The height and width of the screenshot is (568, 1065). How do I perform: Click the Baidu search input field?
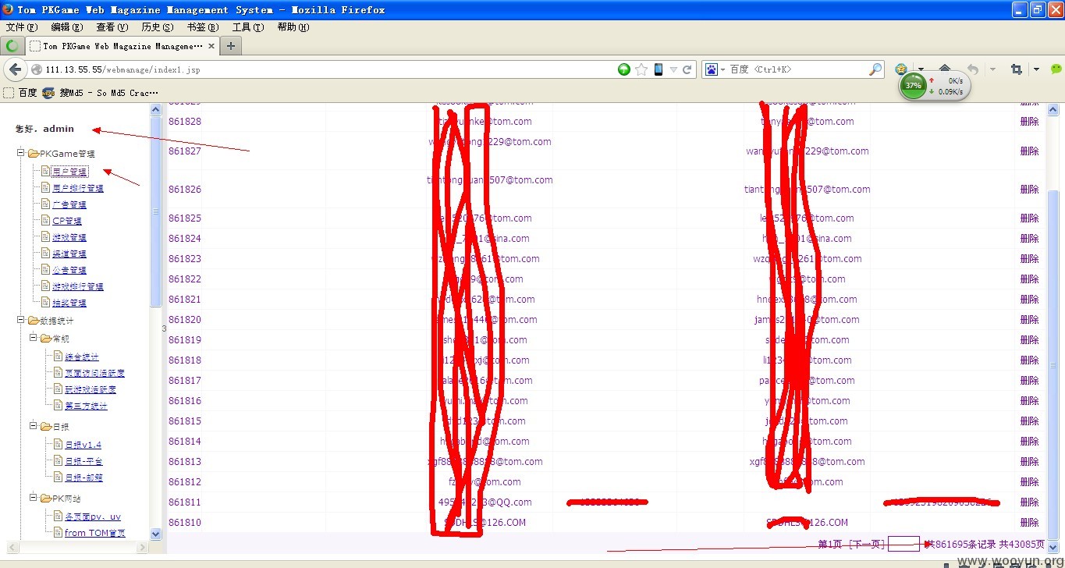(797, 69)
